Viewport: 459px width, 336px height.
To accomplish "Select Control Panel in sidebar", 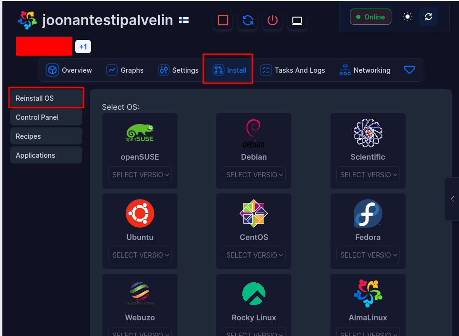I will [46, 117].
